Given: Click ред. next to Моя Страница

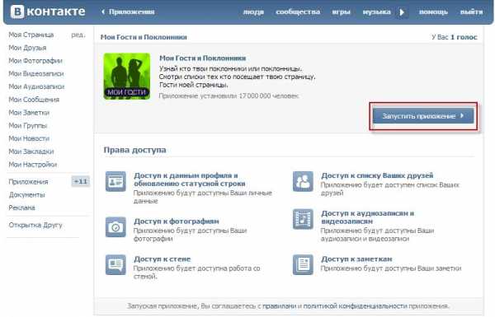Looking at the screenshot, I should click(78, 35).
